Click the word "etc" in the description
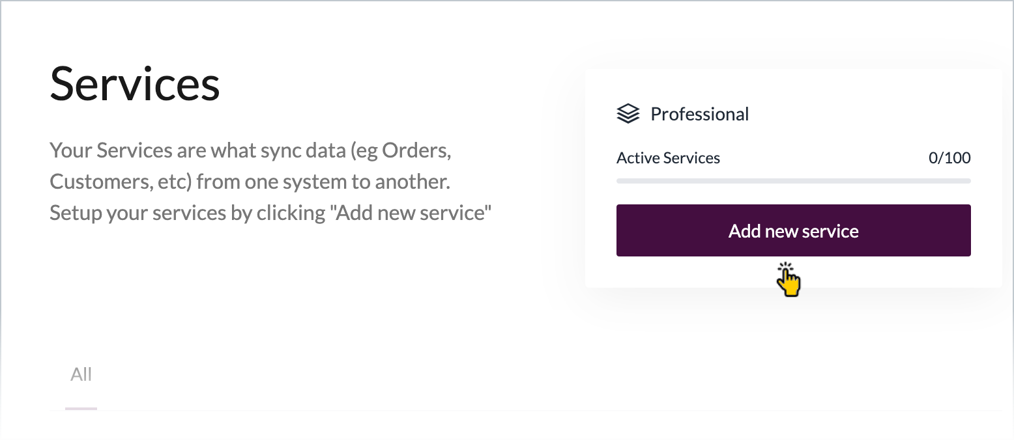The width and height of the screenshot is (1014, 440). pyautogui.click(x=173, y=182)
